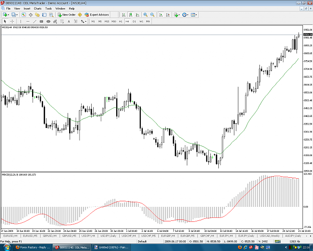Image resolution: width=313 pixels, height=251 pixels.
Task: Show hidden system tray icons arrow
Action: point(286,247)
